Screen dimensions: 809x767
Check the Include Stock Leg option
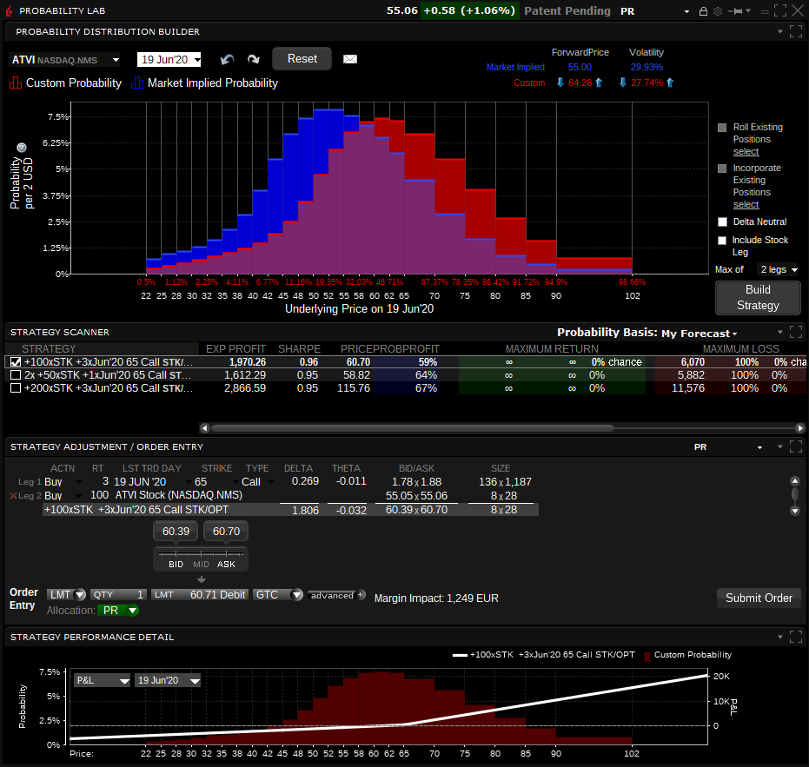[722, 241]
